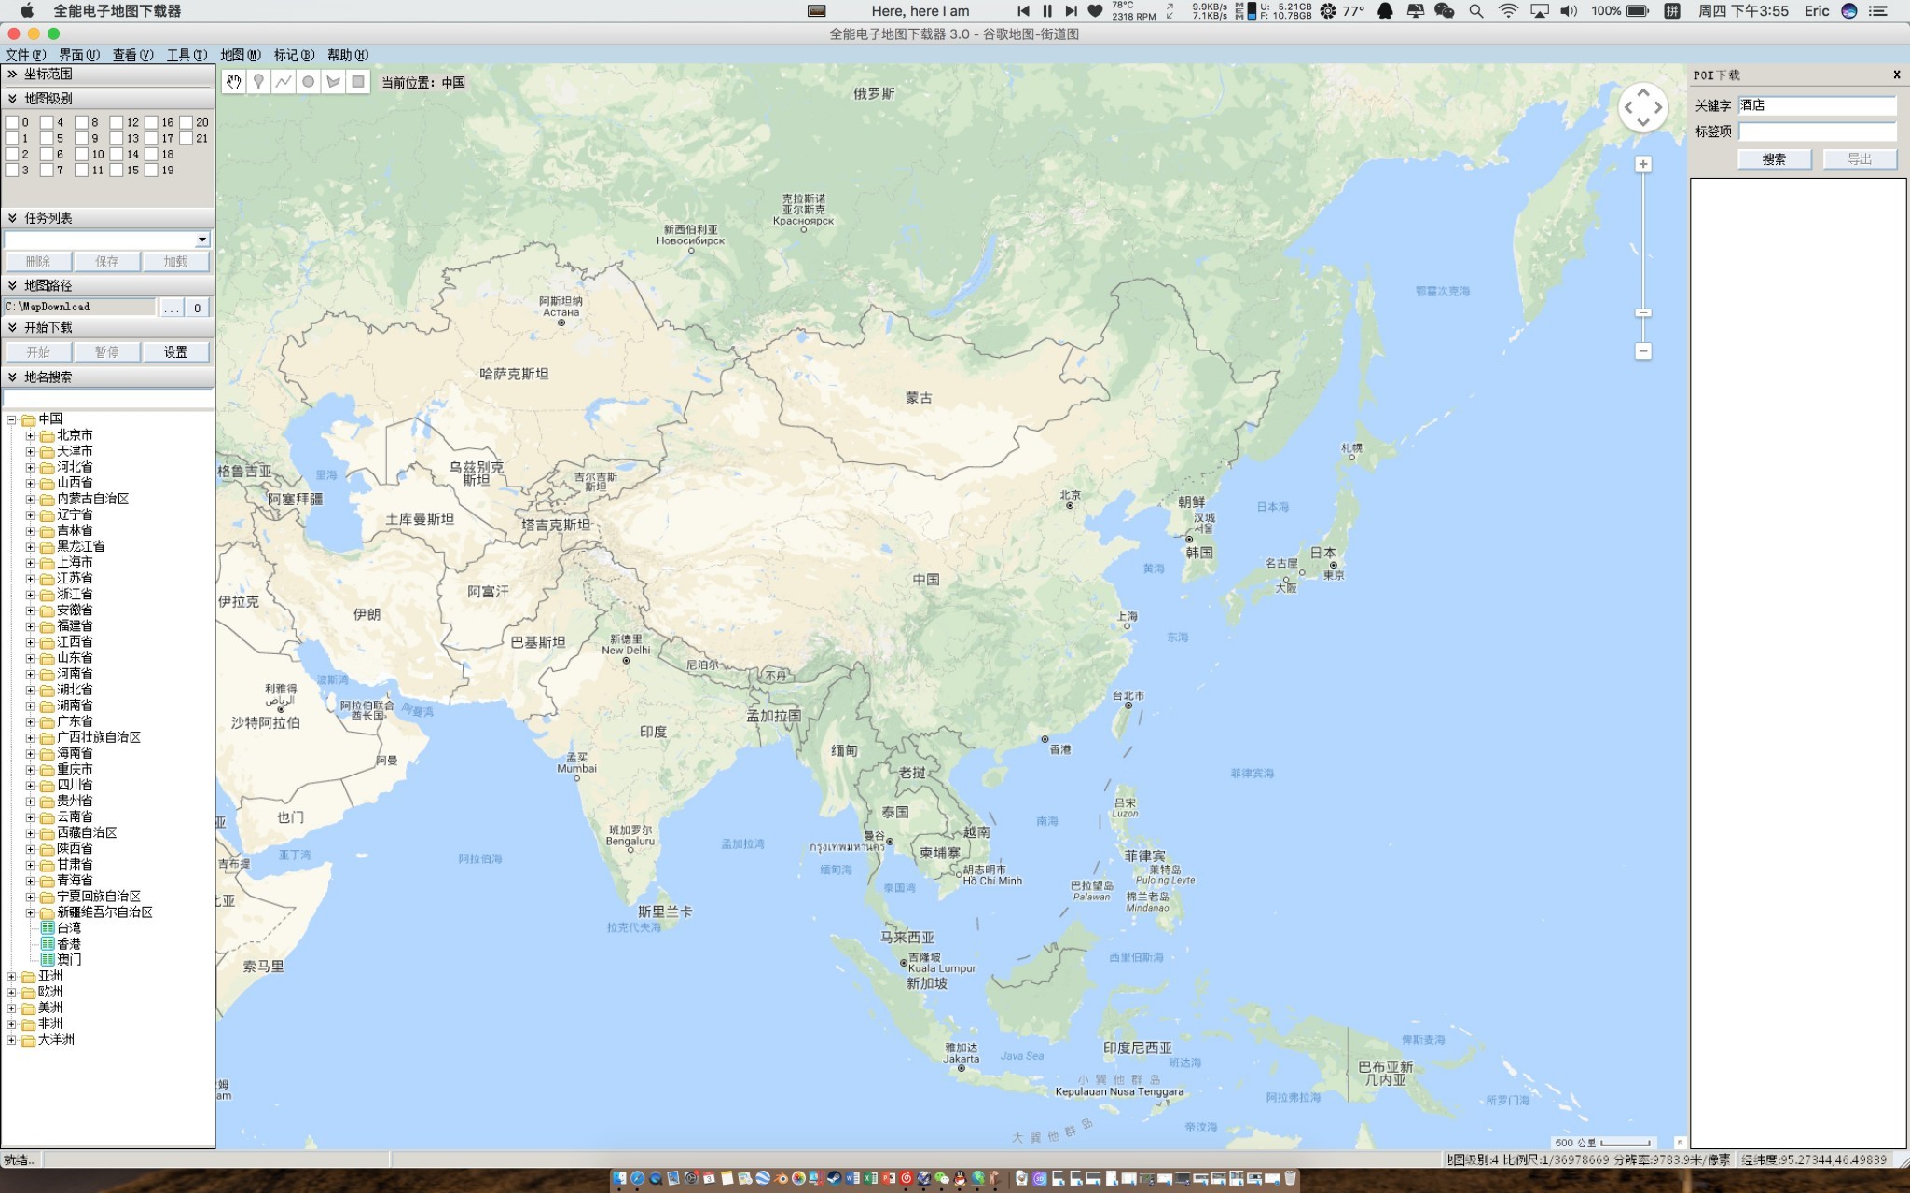Click the map path browse button
The width and height of the screenshot is (1910, 1193).
172,308
